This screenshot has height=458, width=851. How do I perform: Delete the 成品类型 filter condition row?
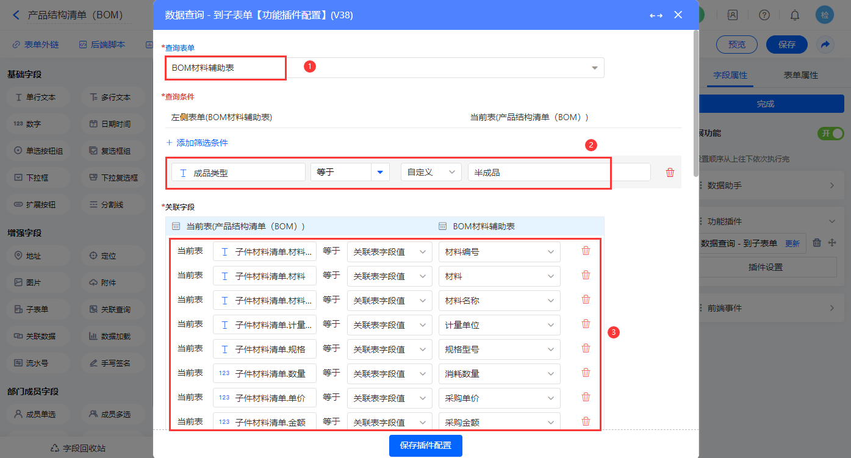click(x=670, y=173)
